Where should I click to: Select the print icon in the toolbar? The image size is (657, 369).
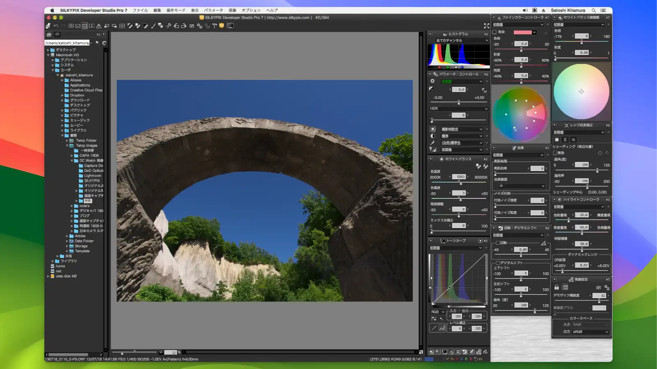pyautogui.click(x=48, y=26)
